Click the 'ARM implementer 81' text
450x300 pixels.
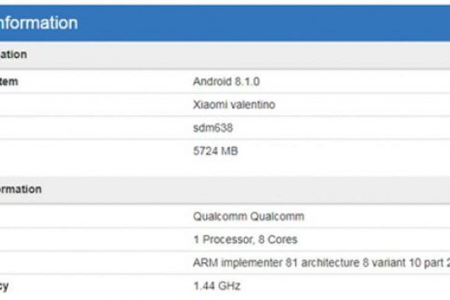click(x=243, y=263)
